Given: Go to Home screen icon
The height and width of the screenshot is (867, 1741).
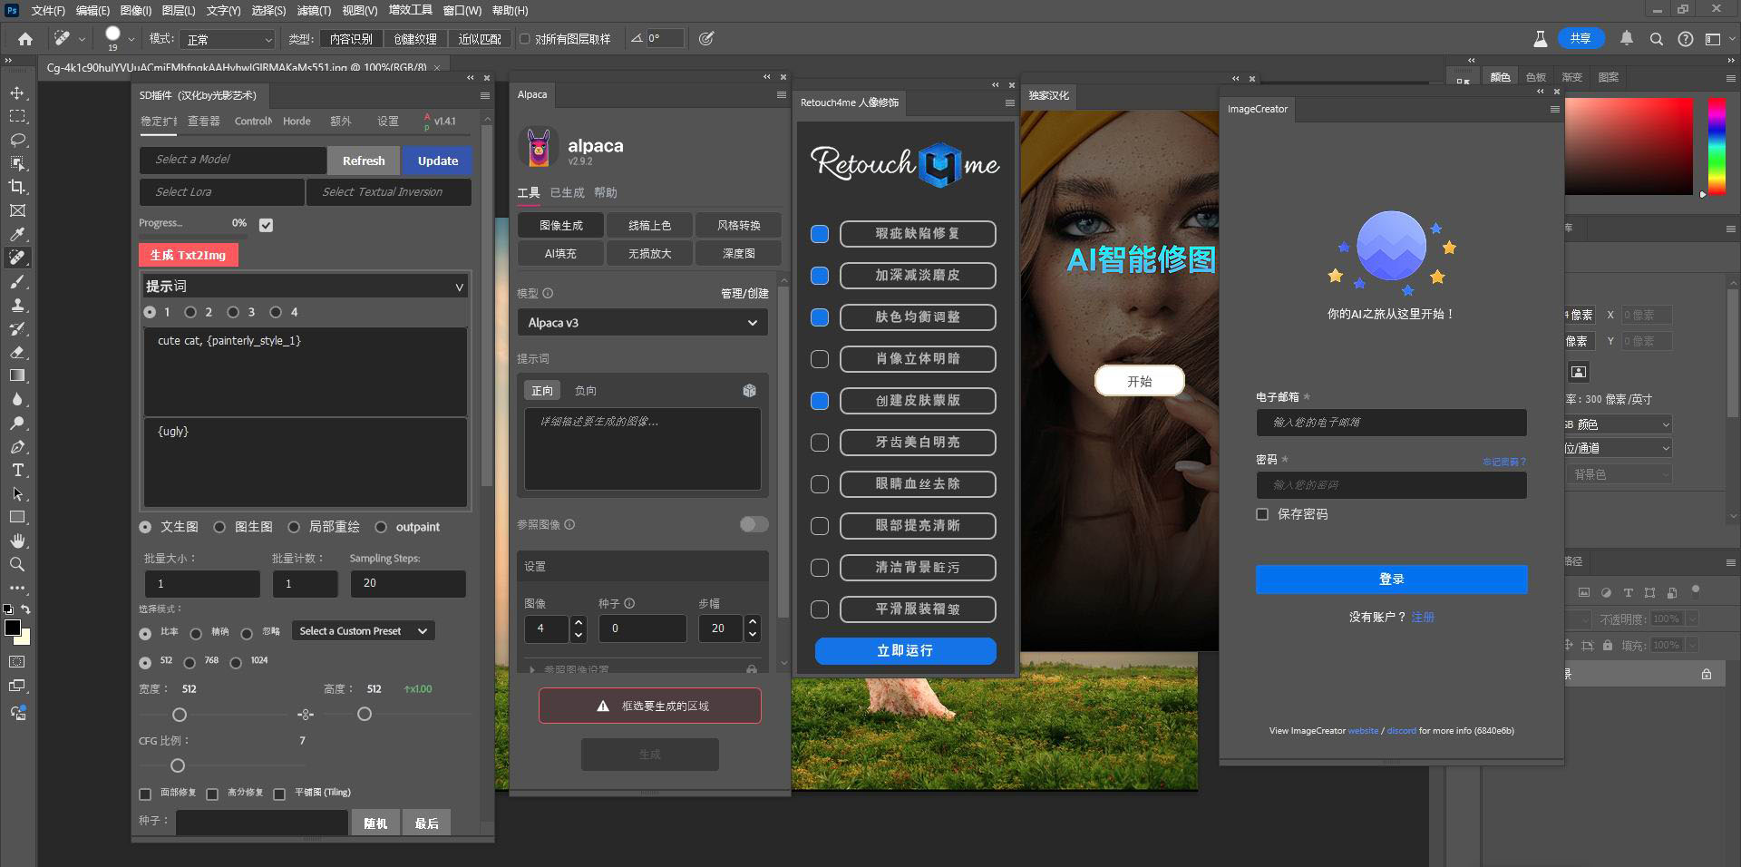Looking at the screenshot, I should pyautogui.click(x=25, y=39).
